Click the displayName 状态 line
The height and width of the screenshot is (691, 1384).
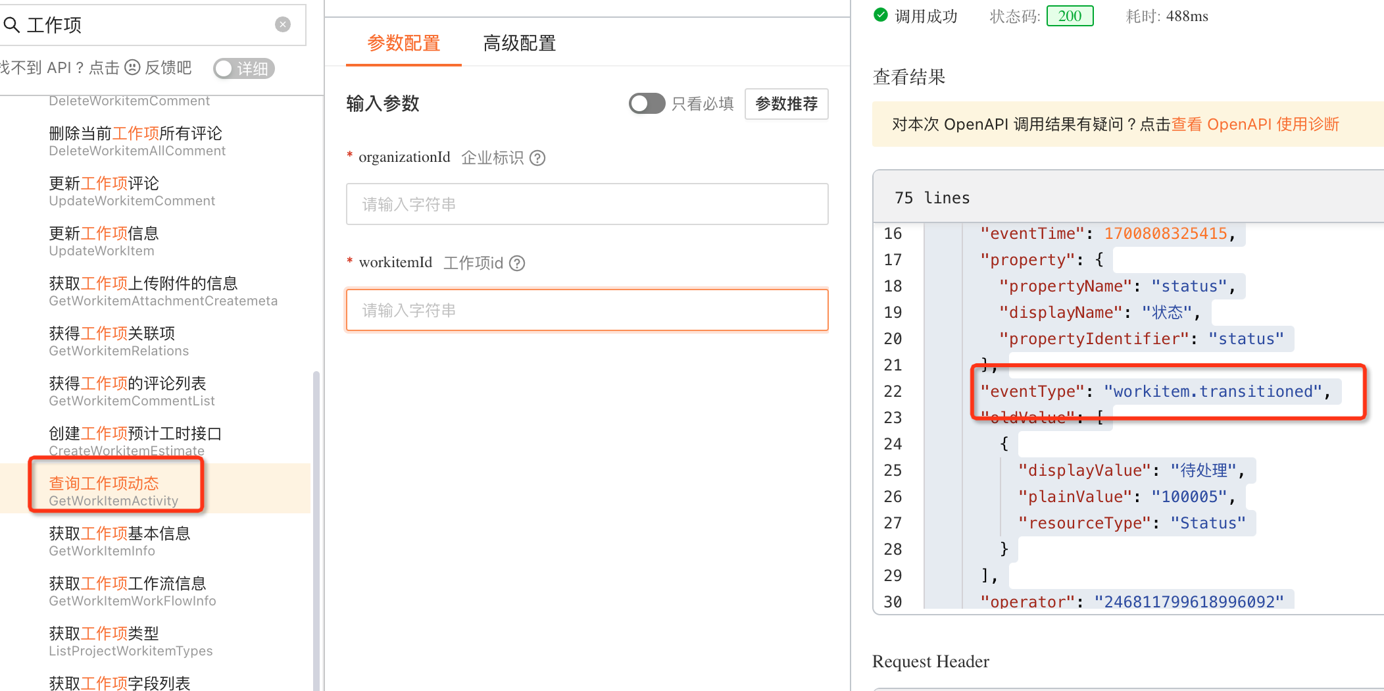coord(1099,313)
